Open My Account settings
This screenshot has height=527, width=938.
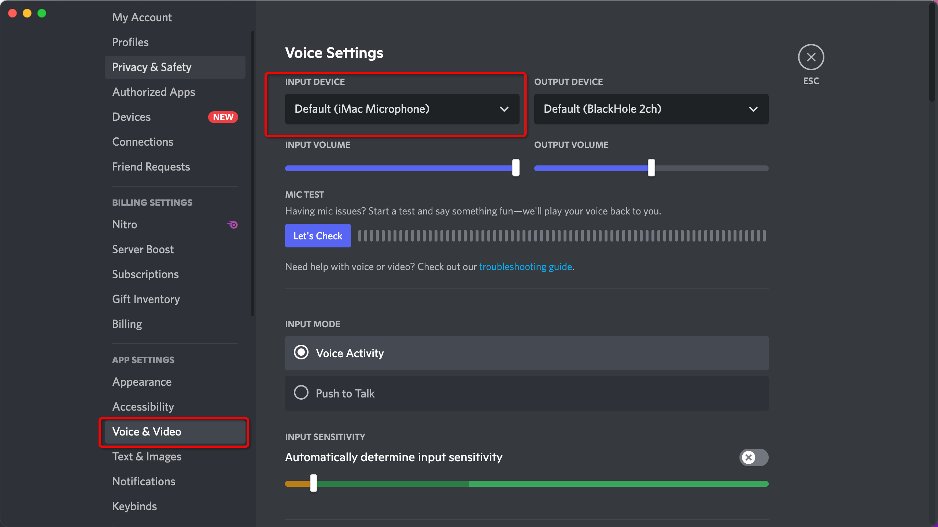coord(143,17)
